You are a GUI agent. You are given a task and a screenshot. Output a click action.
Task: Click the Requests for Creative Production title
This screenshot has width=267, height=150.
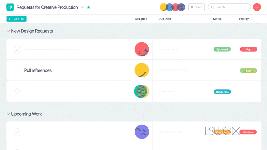[x=47, y=7]
